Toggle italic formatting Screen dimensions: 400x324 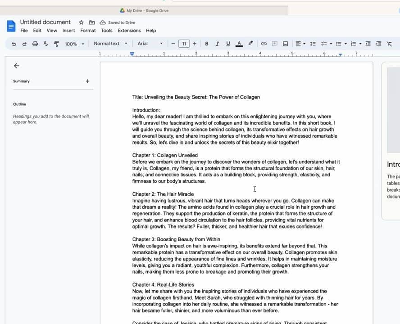click(x=218, y=44)
